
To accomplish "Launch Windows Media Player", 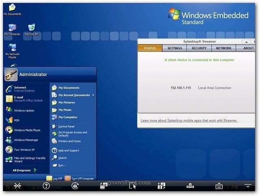I will (23, 130).
